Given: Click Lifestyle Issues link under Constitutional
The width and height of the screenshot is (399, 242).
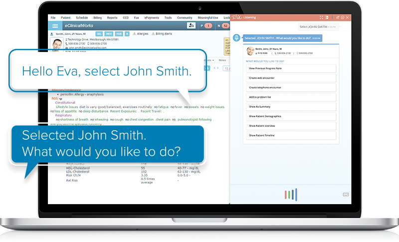Looking at the screenshot, I should click(x=67, y=107).
